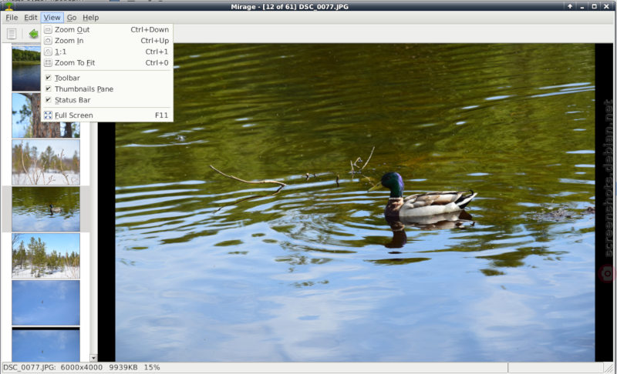This screenshot has height=374, width=617.
Task: Select the pine tree trunk thumbnail
Action: [46, 115]
